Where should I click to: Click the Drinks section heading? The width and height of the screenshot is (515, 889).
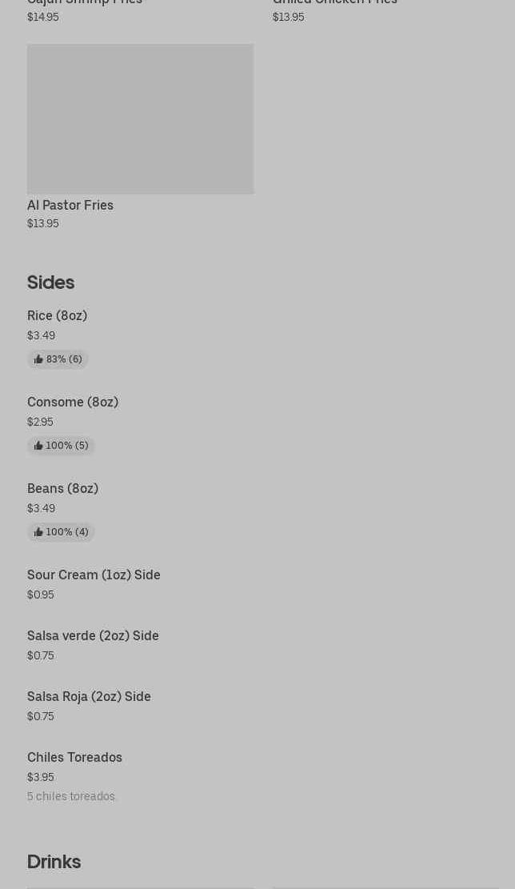pyautogui.click(x=54, y=862)
